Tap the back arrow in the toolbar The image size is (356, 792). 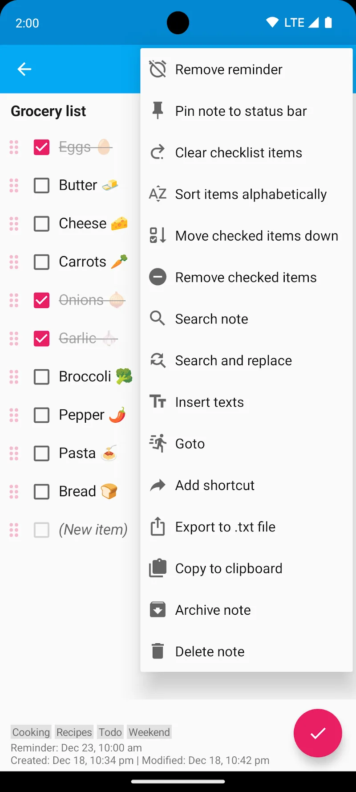pyautogui.click(x=24, y=69)
